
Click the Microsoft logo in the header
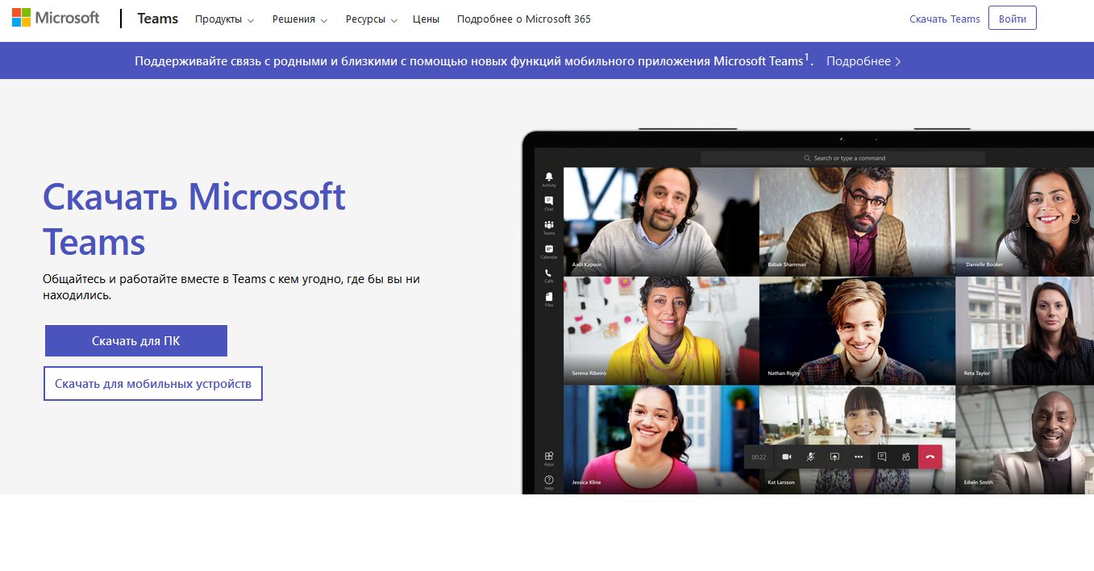point(56,19)
